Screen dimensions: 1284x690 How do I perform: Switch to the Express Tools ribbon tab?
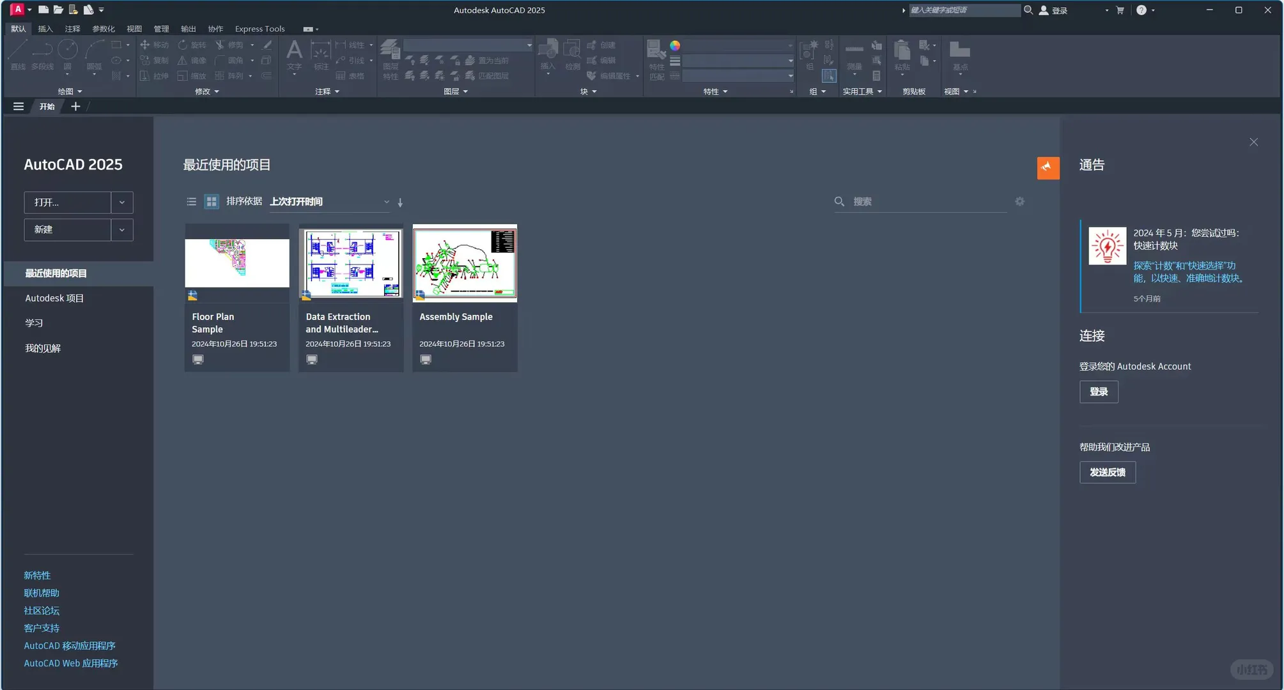click(x=259, y=29)
